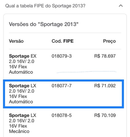This screenshot has height=137, width=130.
Task: Click the 'Preço' column header
Action: click(x=109, y=41)
